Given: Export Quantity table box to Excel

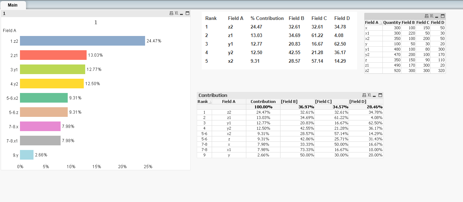Looking at the screenshot, I should point(432,16).
